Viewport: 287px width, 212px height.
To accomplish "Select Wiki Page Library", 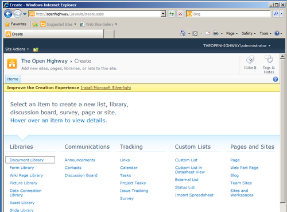I will 26,175.
